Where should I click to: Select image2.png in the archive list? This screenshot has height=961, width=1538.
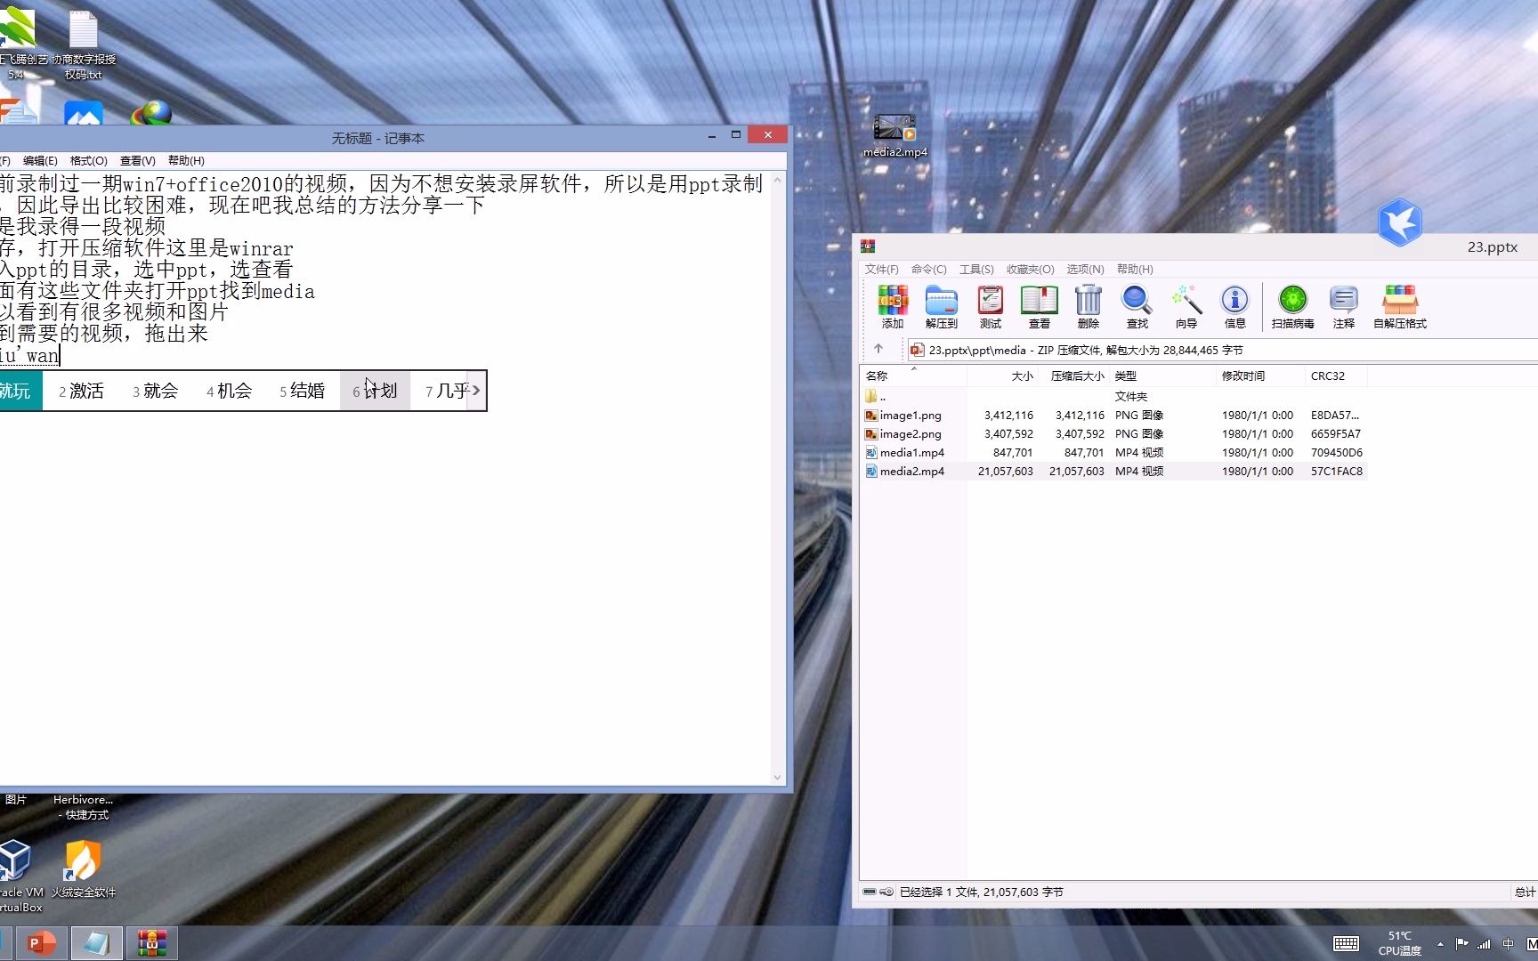point(1114,434)
